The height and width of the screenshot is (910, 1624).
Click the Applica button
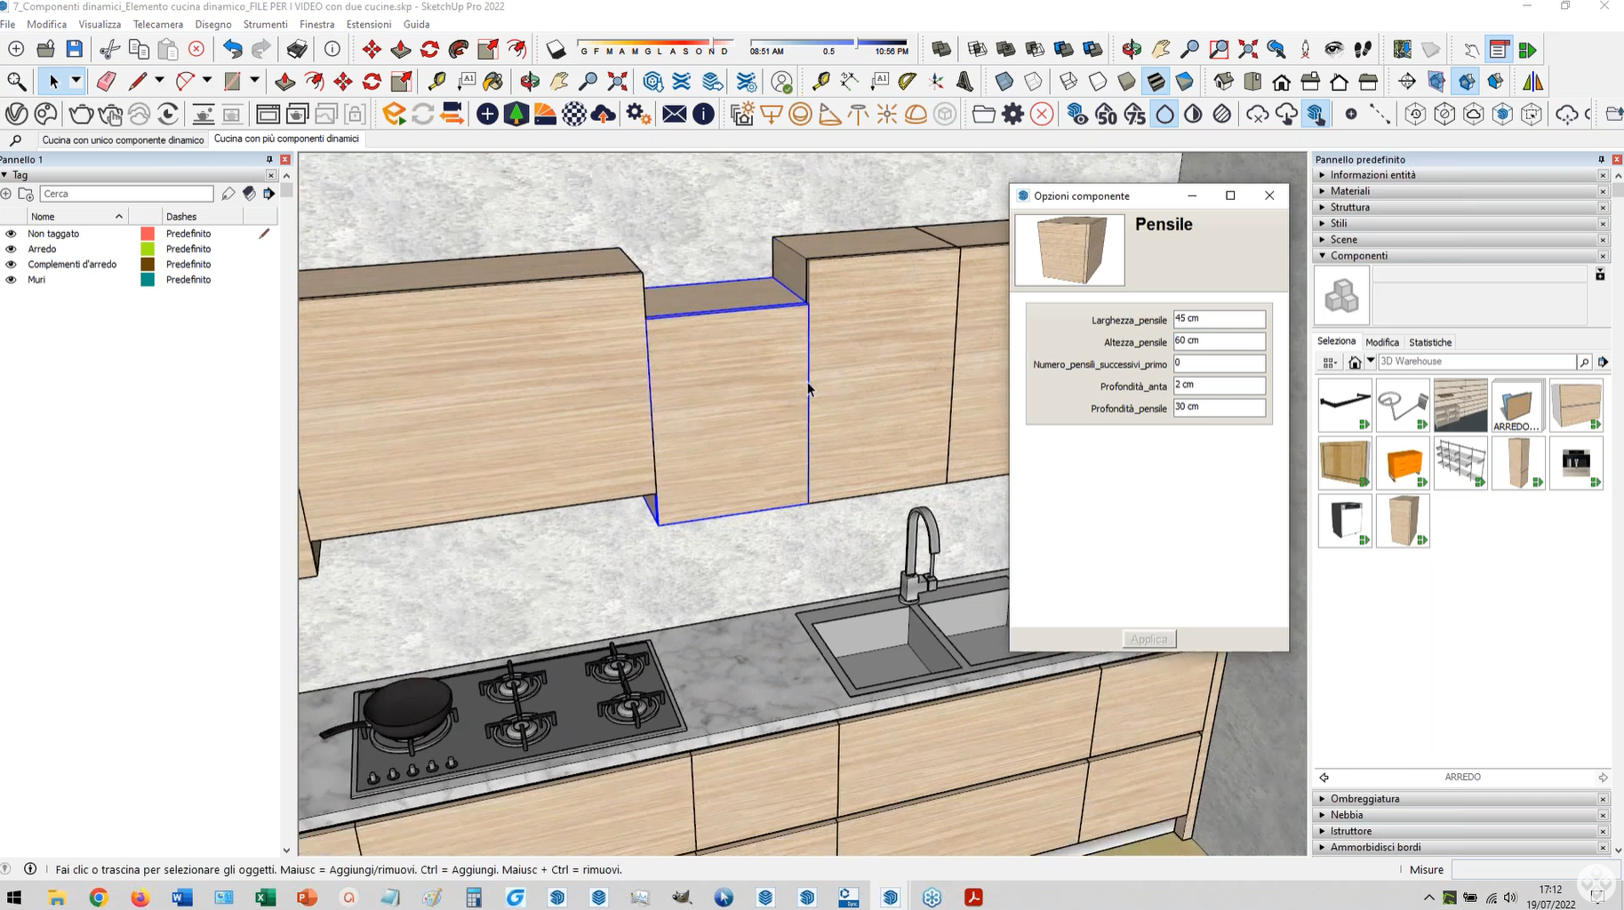[x=1148, y=639]
